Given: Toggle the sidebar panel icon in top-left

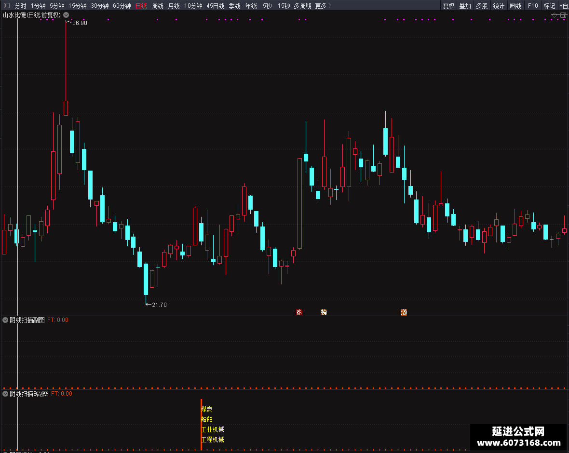Looking at the screenshot, I should 7,5.
